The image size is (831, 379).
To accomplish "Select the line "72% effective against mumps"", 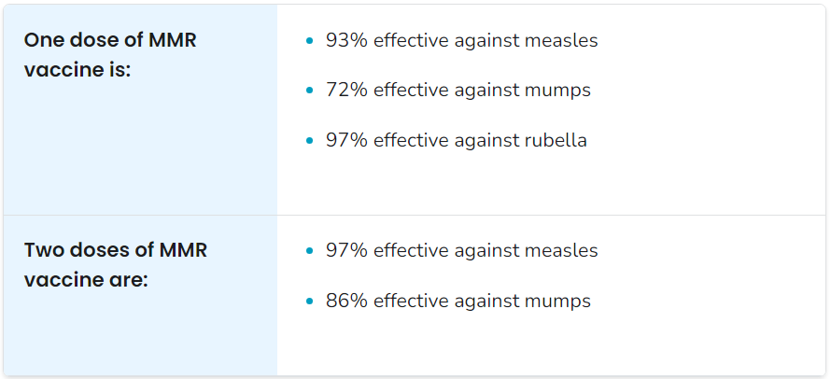I will pyautogui.click(x=458, y=91).
